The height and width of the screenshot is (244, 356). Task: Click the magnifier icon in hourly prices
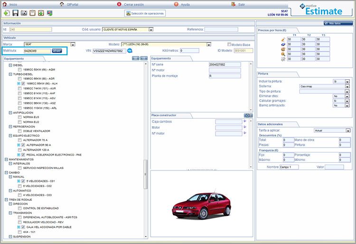pyautogui.click(x=283, y=54)
